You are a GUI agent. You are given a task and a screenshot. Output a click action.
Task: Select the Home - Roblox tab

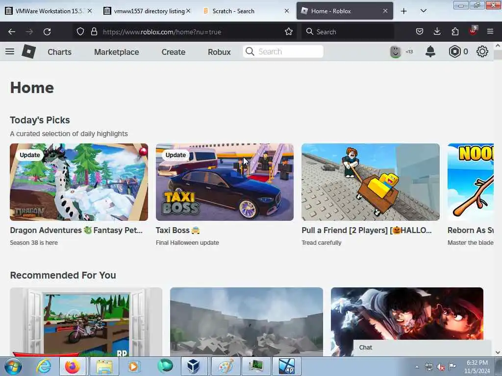click(345, 11)
